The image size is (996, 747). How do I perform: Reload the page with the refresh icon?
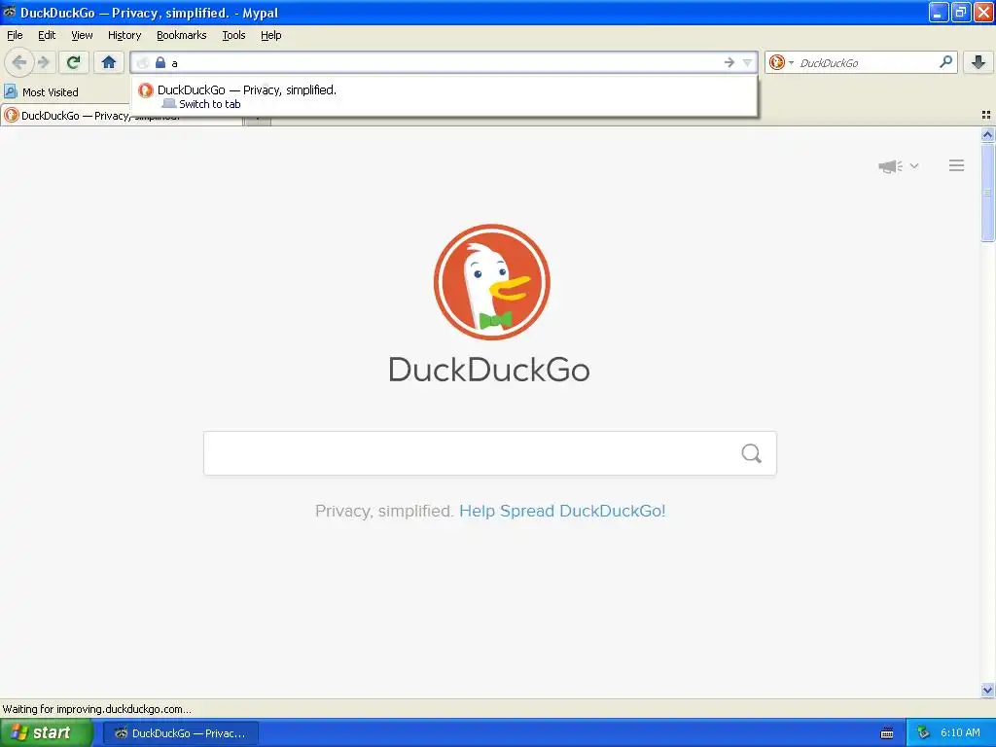pyautogui.click(x=73, y=62)
